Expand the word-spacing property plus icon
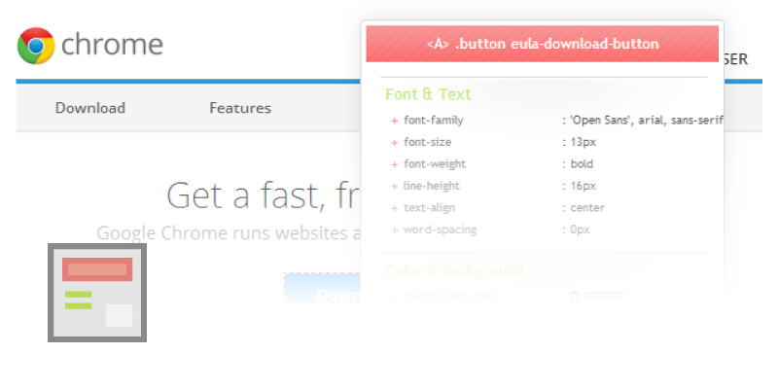 tap(395, 230)
